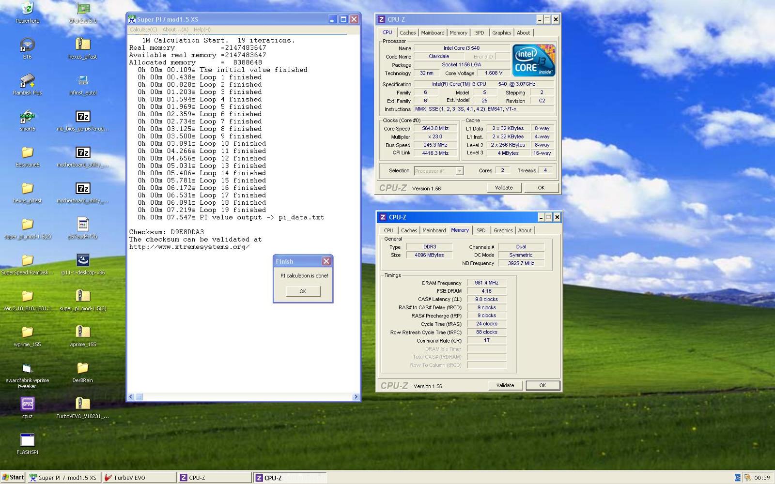The width and height of the screenshot is (775, 484).
Task: Open SPD tab in processor CPU-Z window
Action: click(x=480, y=33)
